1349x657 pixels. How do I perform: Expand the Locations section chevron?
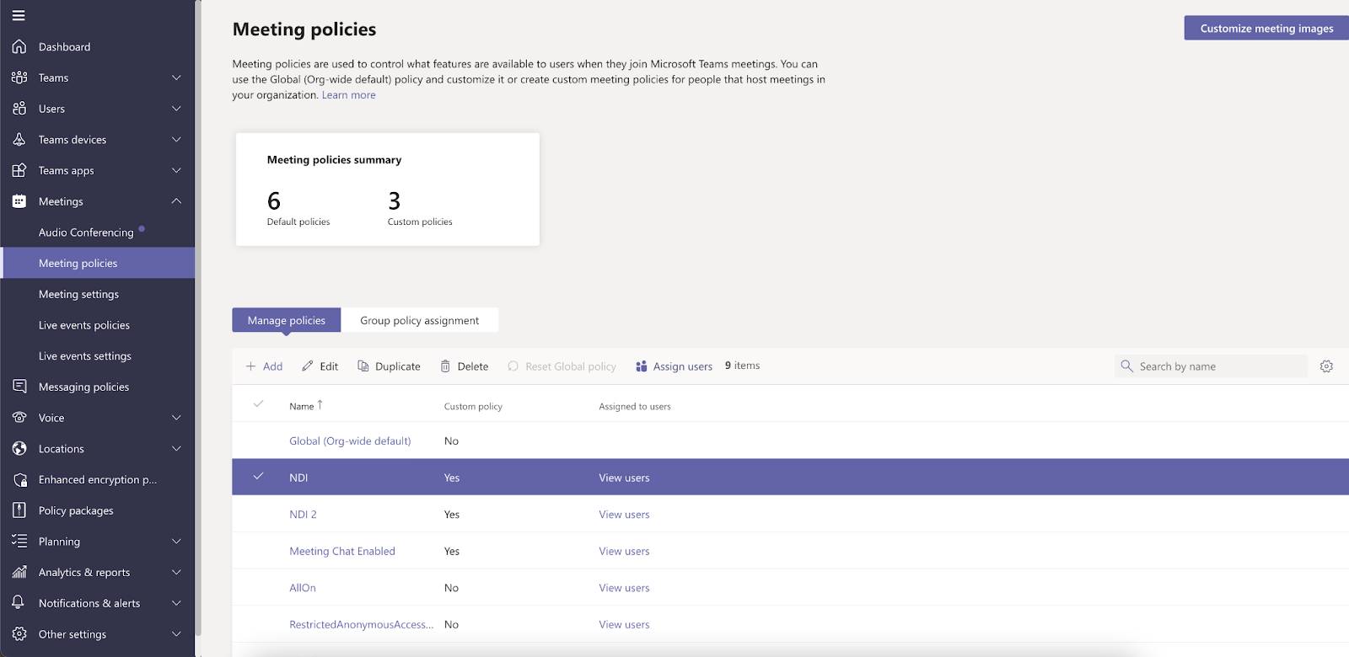click(176, 449)
